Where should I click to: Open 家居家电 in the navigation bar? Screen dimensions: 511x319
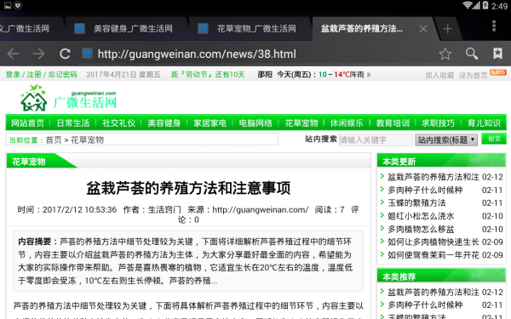coord(210,123)
